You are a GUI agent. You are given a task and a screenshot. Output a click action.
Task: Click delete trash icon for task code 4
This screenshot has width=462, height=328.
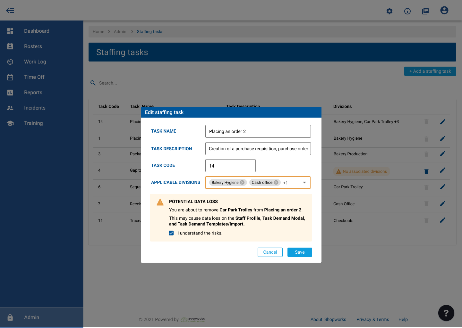(426, 171)
